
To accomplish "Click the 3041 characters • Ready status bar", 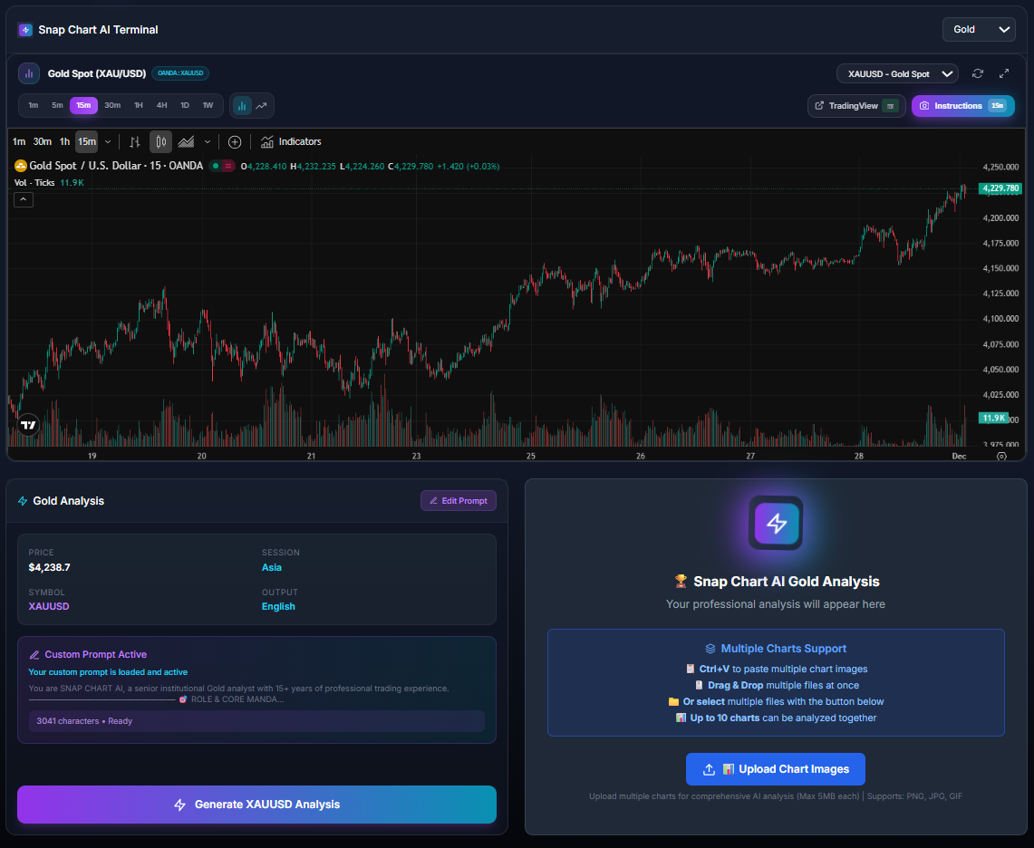I will [256, 721].
